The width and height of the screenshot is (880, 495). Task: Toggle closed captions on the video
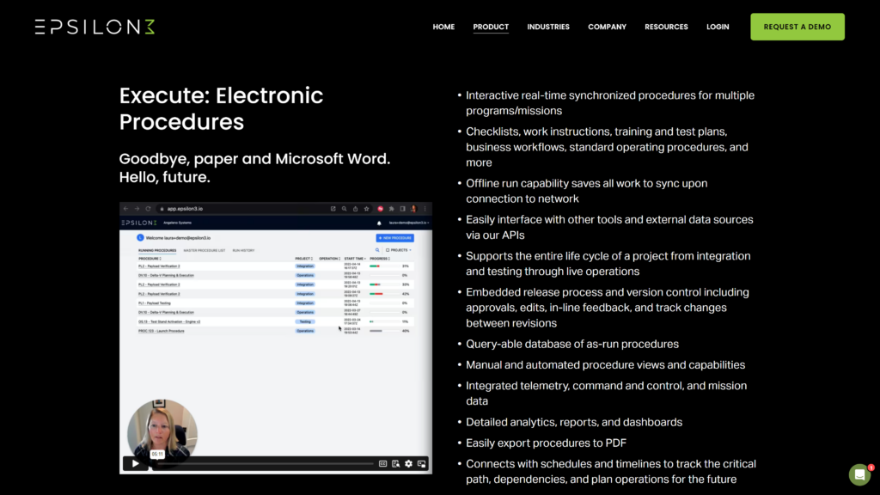point(382,463)
